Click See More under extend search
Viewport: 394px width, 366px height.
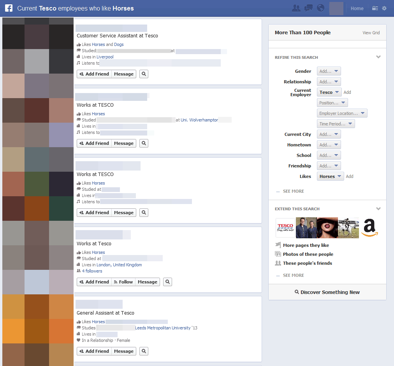(x=293, y=275)
